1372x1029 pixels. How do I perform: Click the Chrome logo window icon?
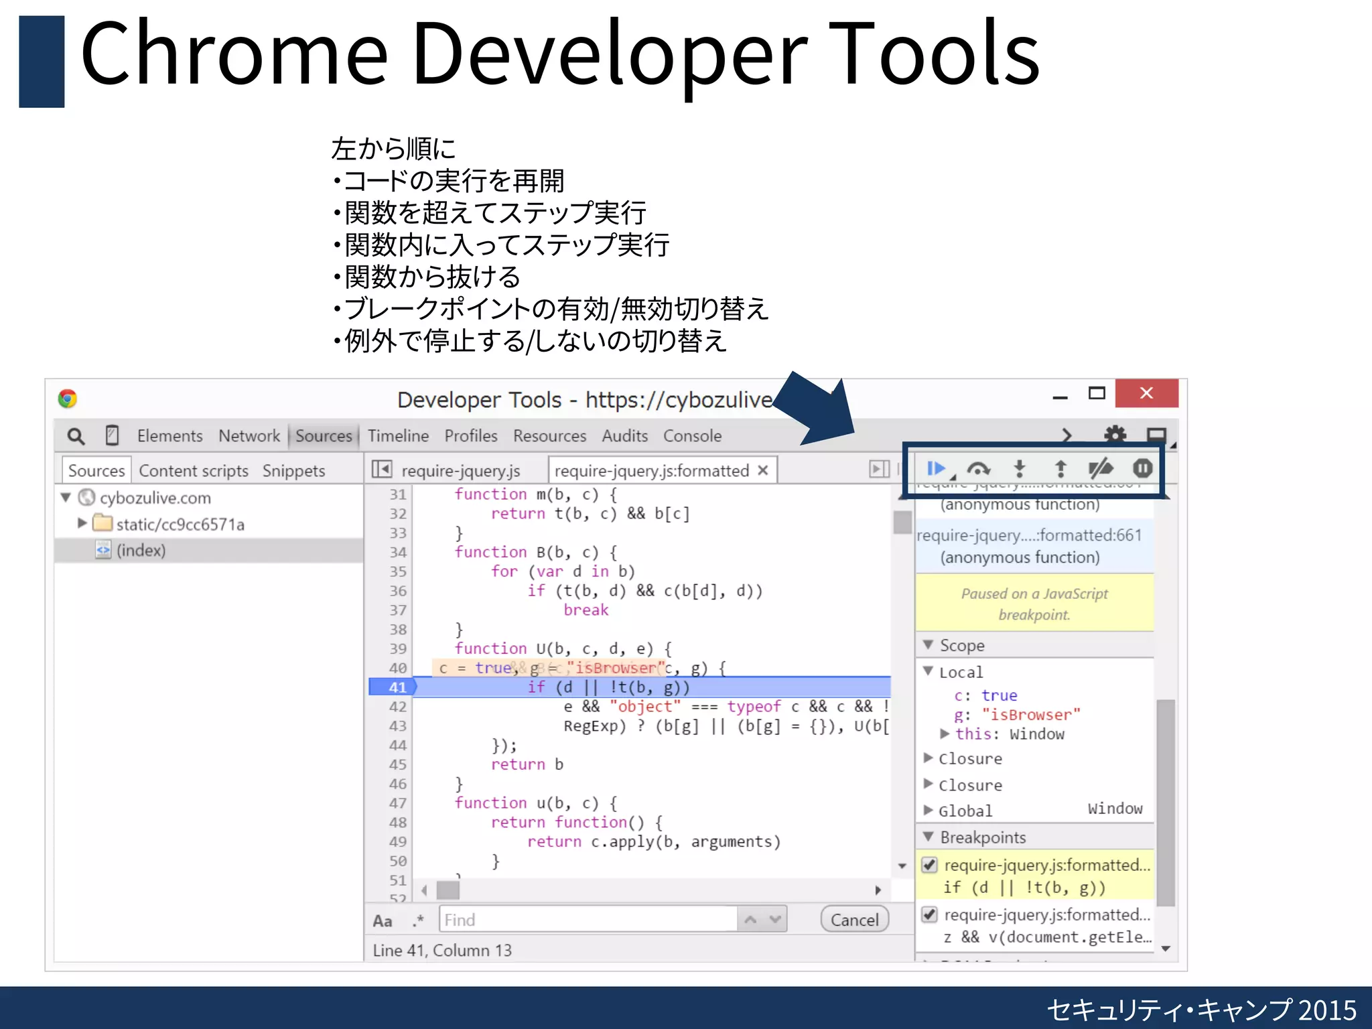(67, 399)
